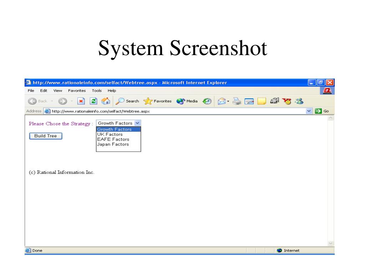
Task: Select Japan Factors in the dropdown list
Action: (x=118, y=144)
